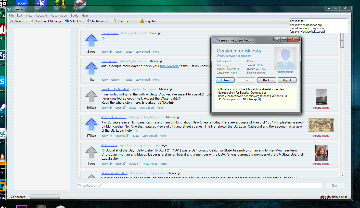This screenshot has height=208, width=360.
Task: Click more on Josh Kluever's post
Action: 164,164
